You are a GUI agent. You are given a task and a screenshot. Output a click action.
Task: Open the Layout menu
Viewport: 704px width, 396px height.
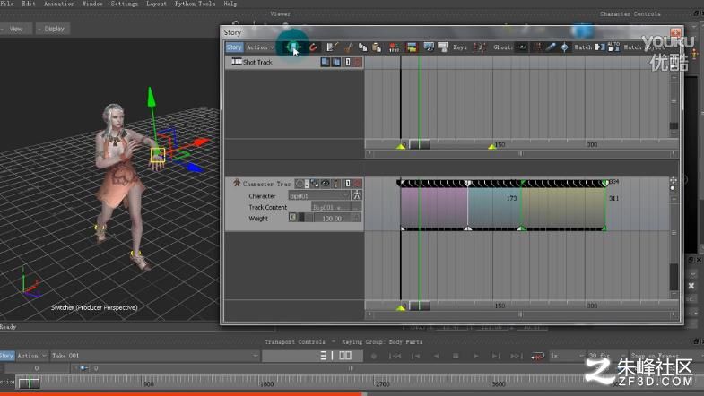156,4
